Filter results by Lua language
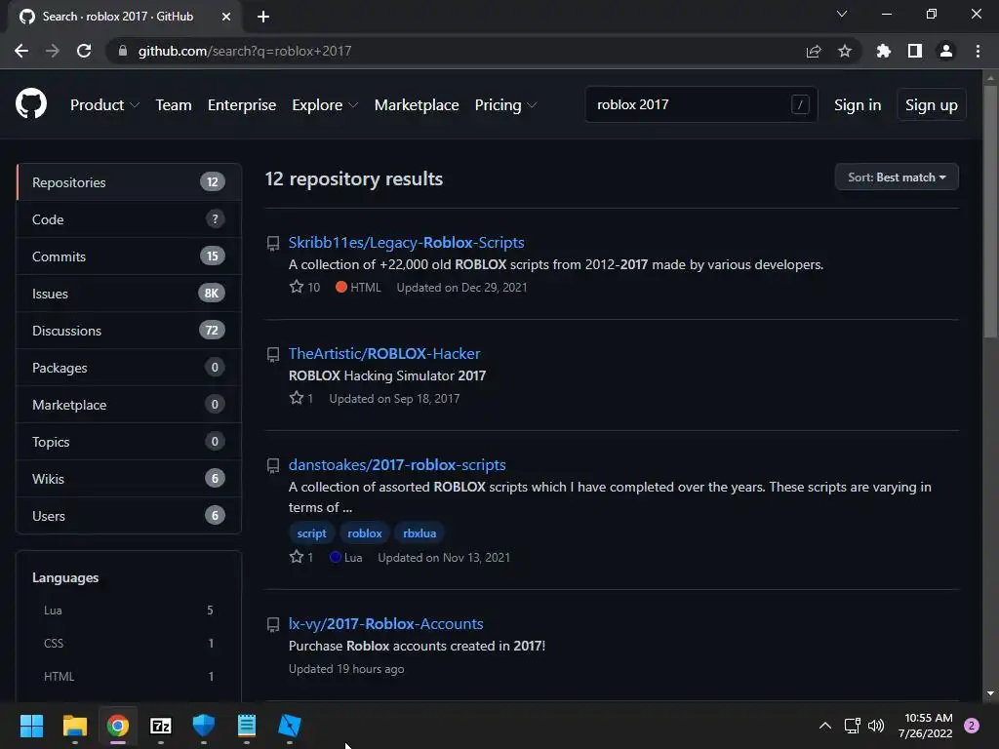Viewport: 999px width, 749px height. [128, 611]
